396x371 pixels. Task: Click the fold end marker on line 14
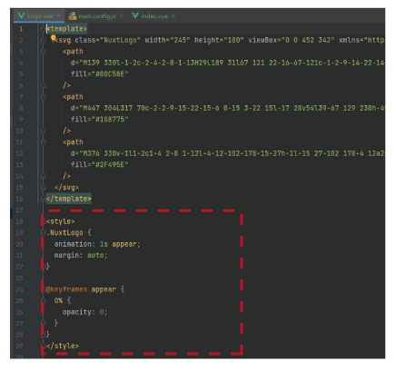[x=43, y=176]
